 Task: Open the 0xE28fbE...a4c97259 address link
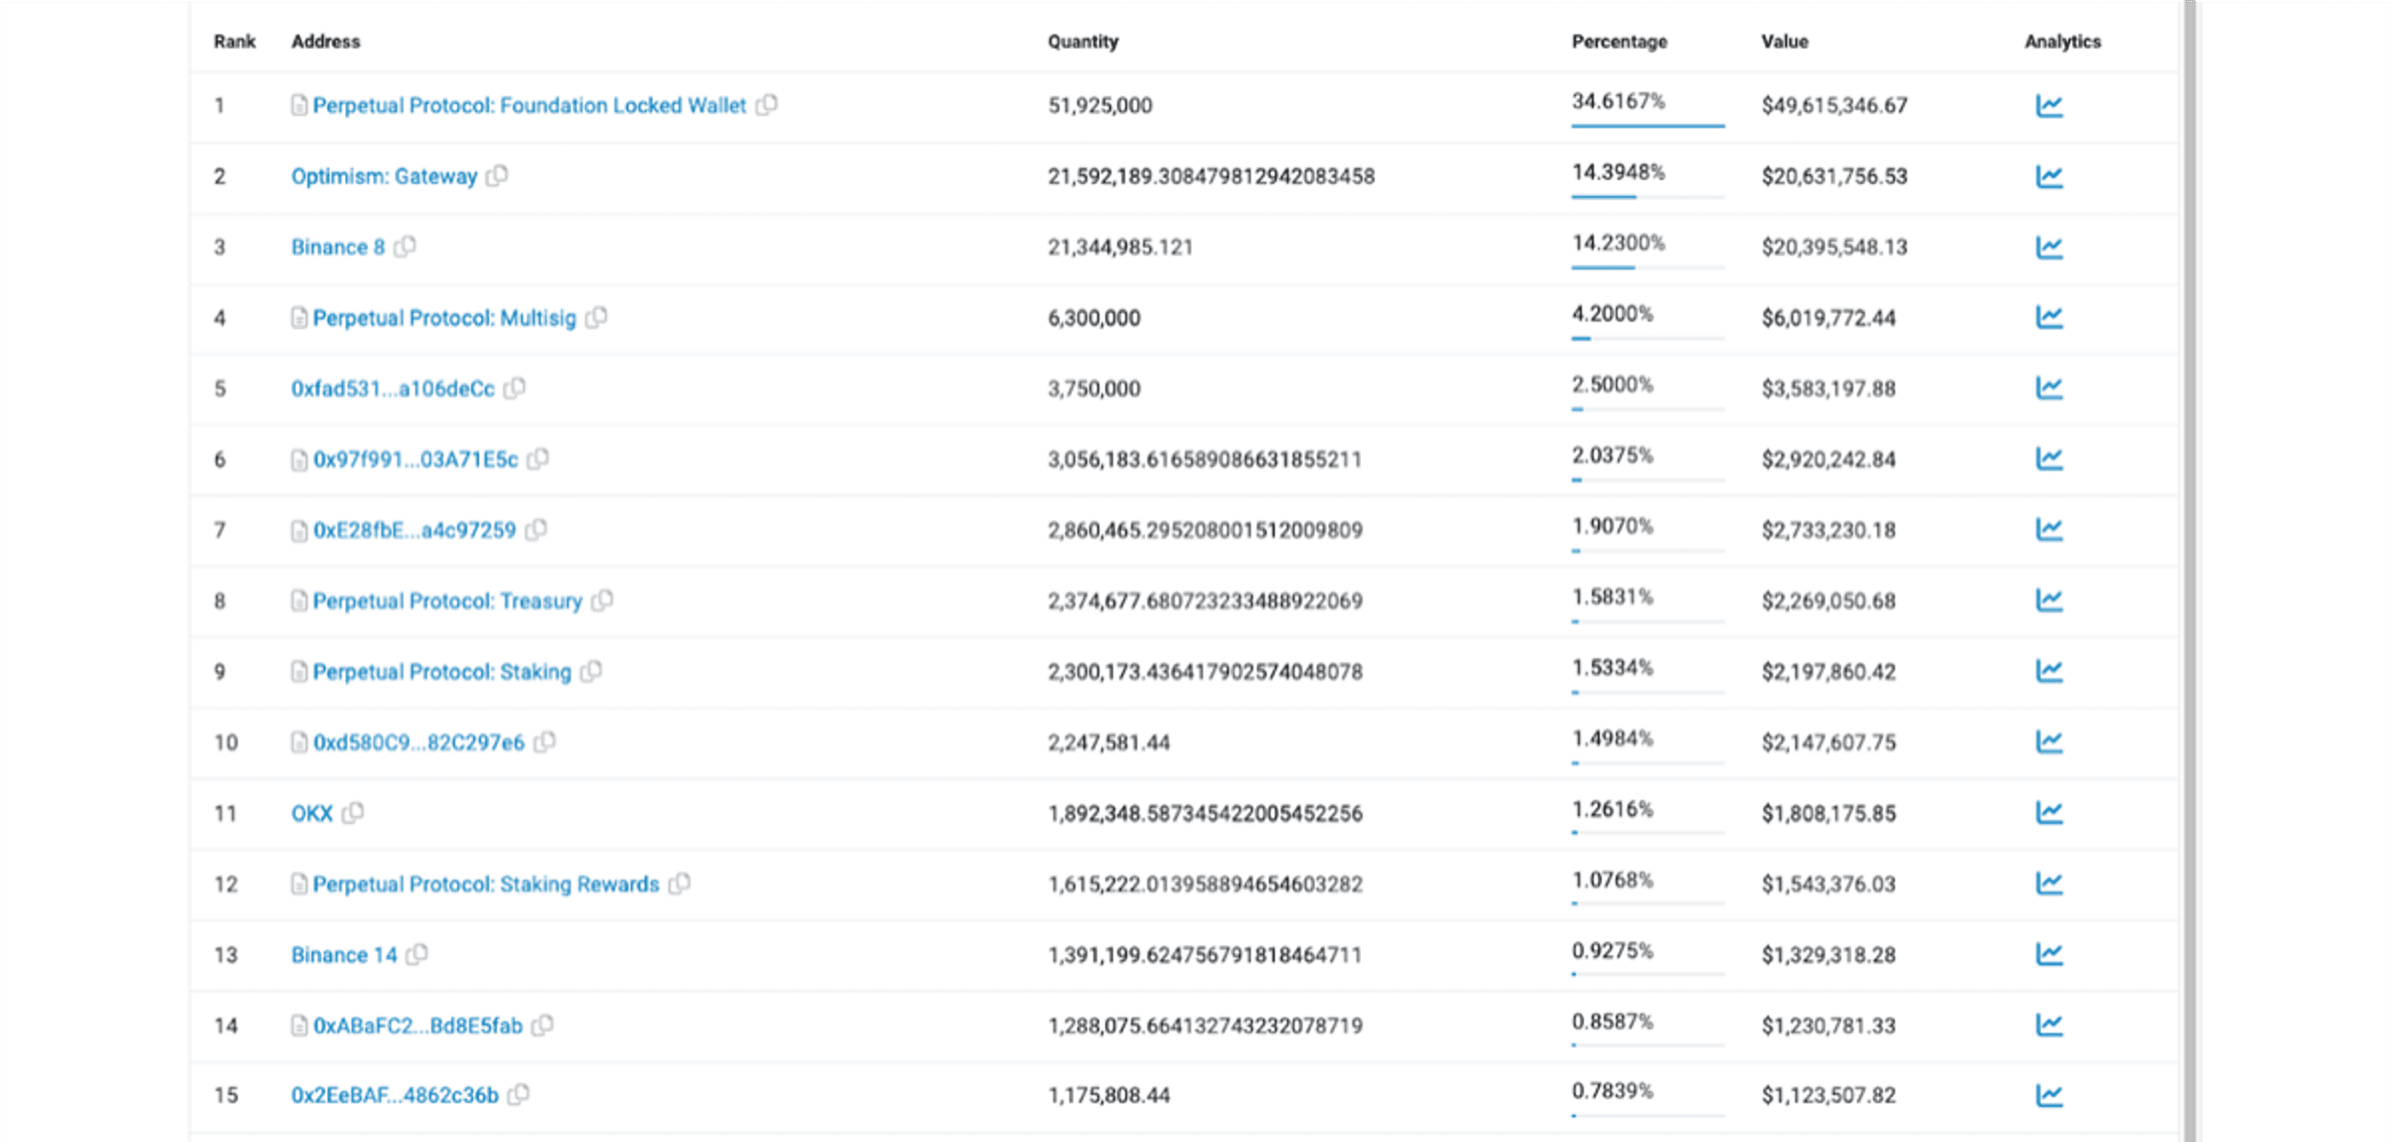tap(414, 530)
